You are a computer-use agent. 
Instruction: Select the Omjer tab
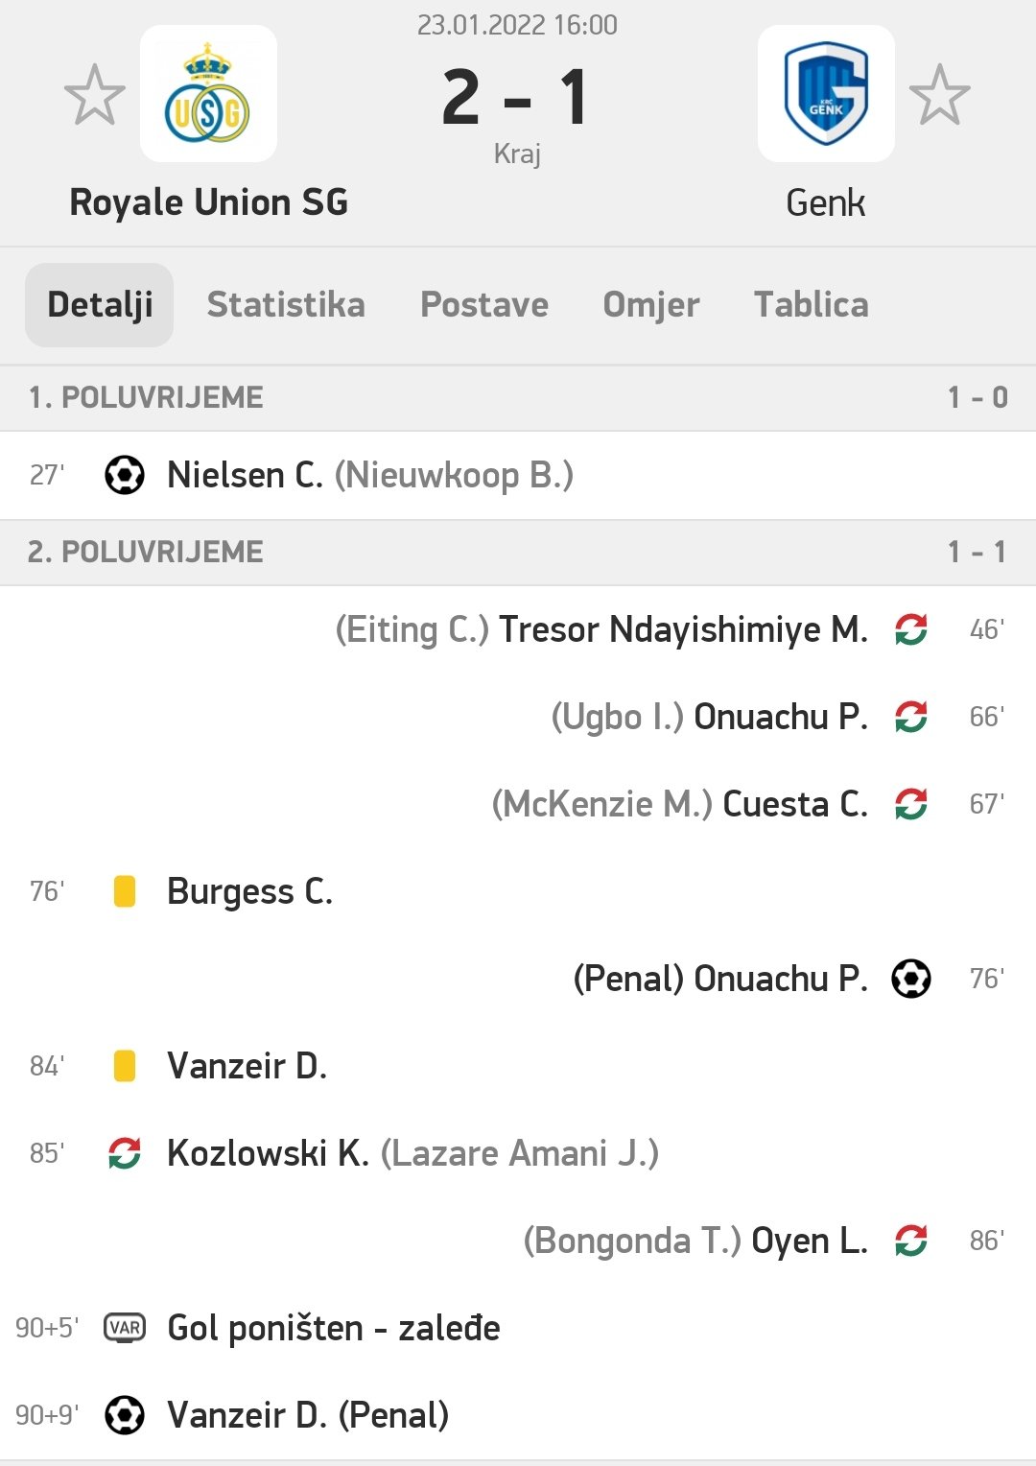(x=651, y=304)
